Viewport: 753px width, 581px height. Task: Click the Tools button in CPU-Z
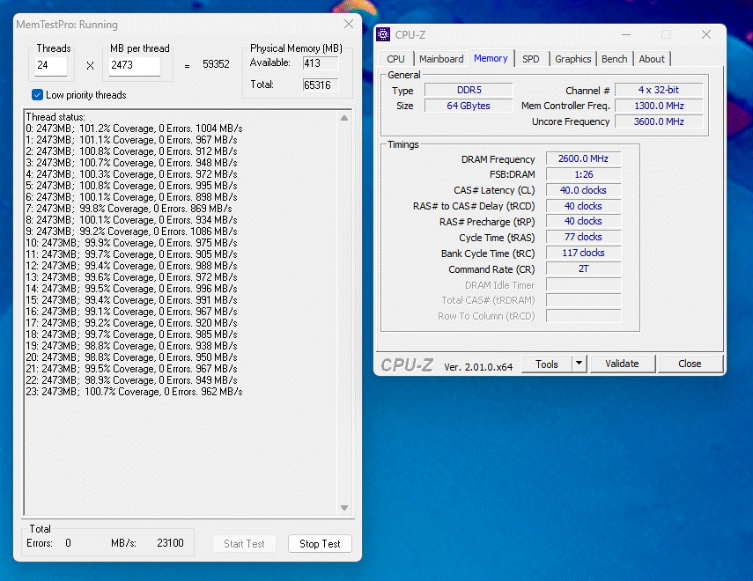[x=547, y=364]
